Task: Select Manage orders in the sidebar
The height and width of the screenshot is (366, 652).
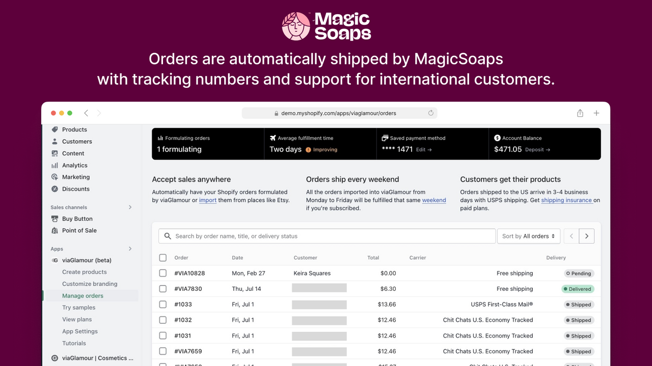Action: [x=83, y=295]
